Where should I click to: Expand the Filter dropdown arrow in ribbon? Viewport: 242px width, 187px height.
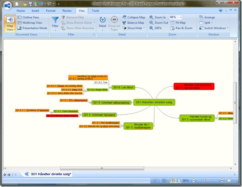tap(55, 31)
